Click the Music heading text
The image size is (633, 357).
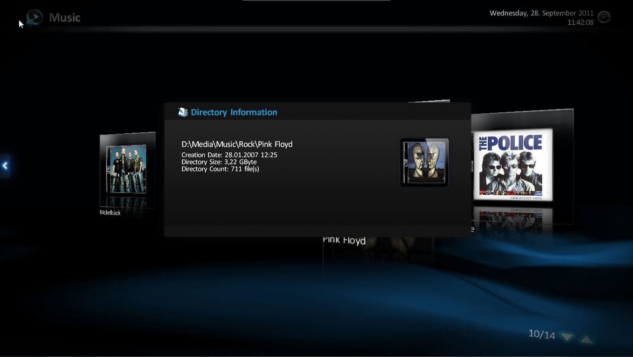click(65, 18)
